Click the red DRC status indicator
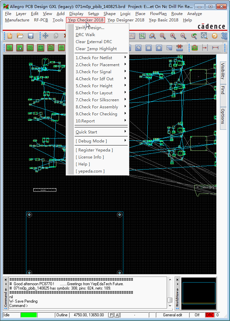Image resolution: width=230 pixels, height=321 pixels. pos(210,315)
